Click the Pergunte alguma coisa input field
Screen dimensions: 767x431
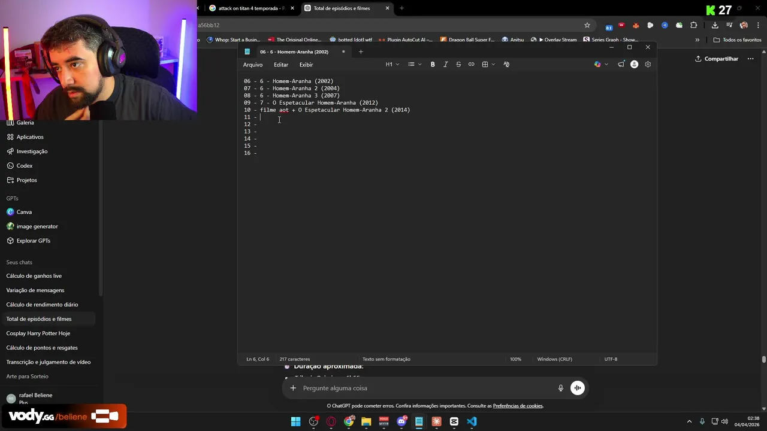425,388
